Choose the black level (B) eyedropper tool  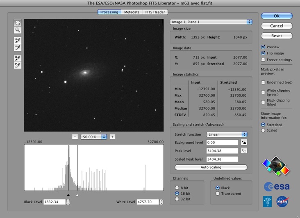point(18,58)
